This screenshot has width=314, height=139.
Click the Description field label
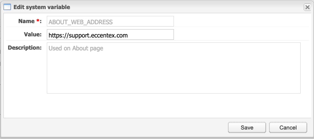point(25,48)
